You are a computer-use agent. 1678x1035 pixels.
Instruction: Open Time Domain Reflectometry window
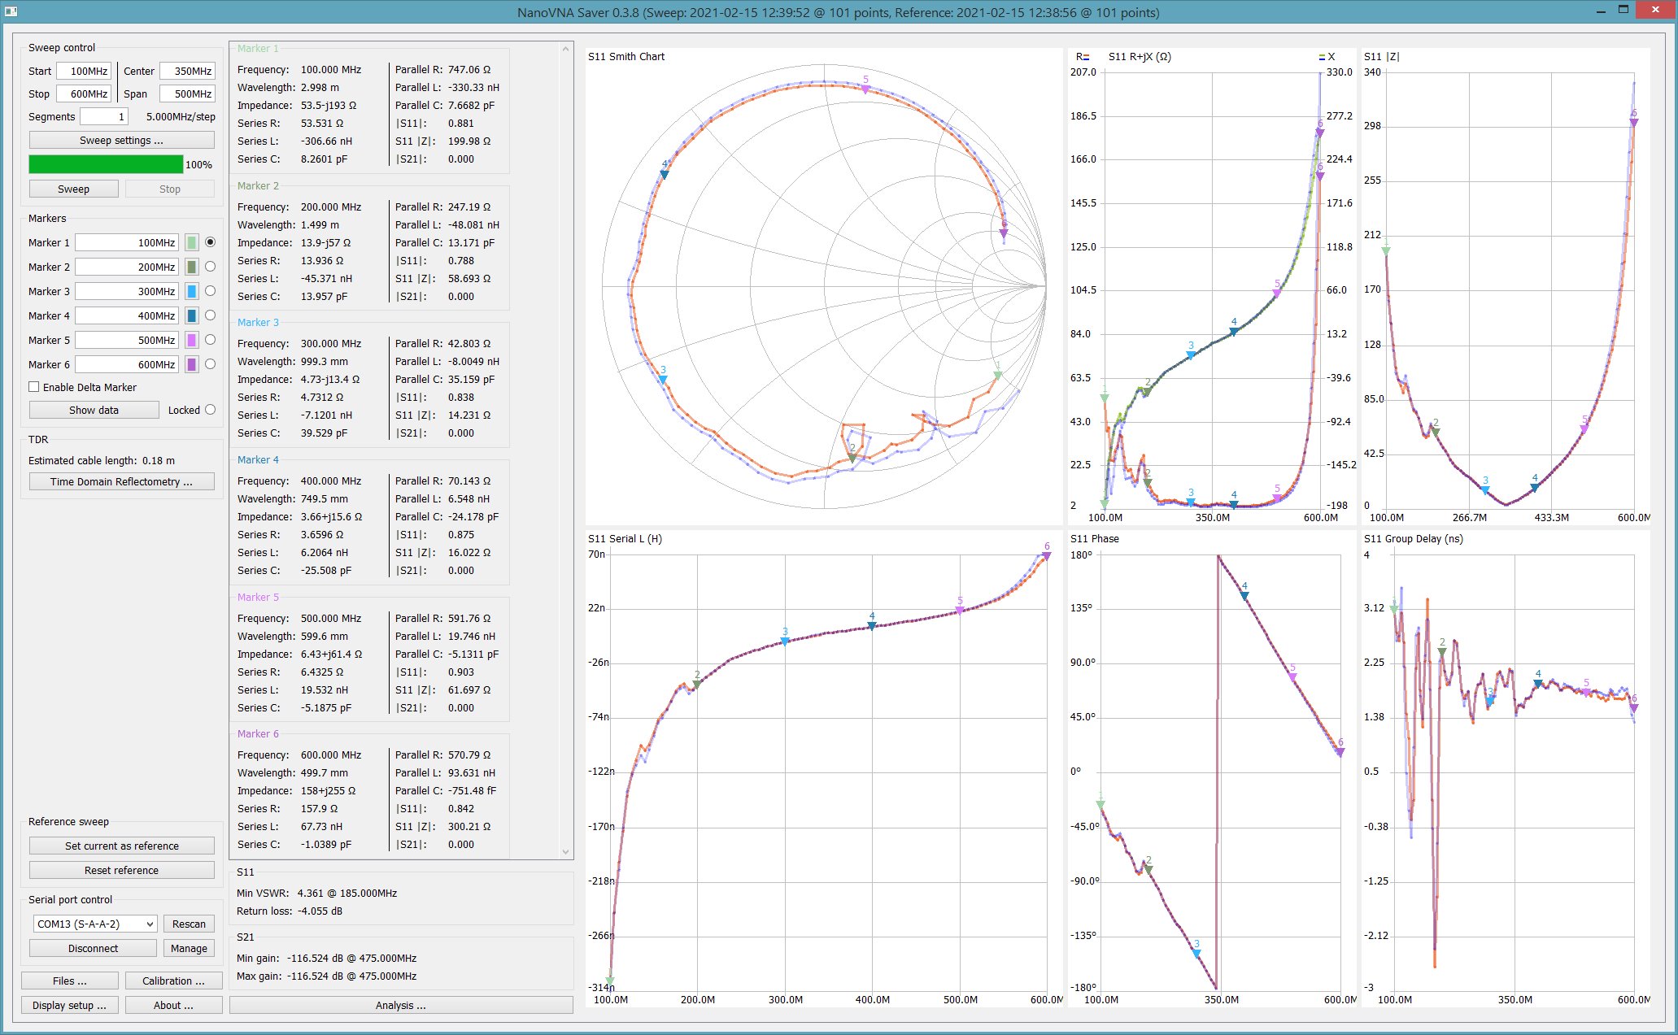[x=122, y=481]
